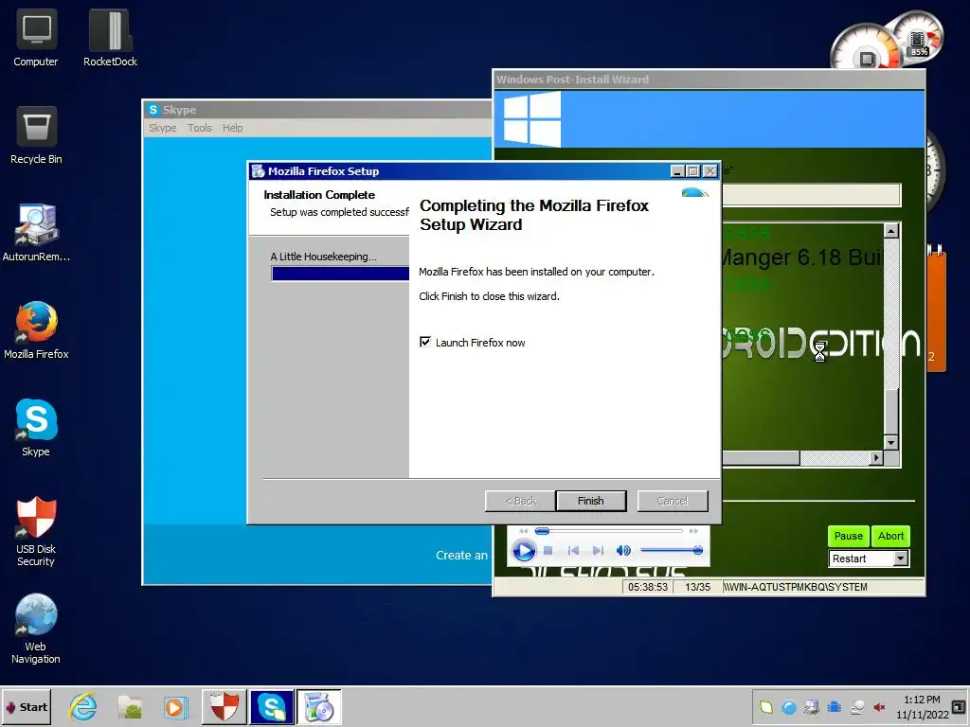This screenshot has width=970, height=727.
Task: Switch to the Skype taskbar item
Action: [x=272, y=707]
